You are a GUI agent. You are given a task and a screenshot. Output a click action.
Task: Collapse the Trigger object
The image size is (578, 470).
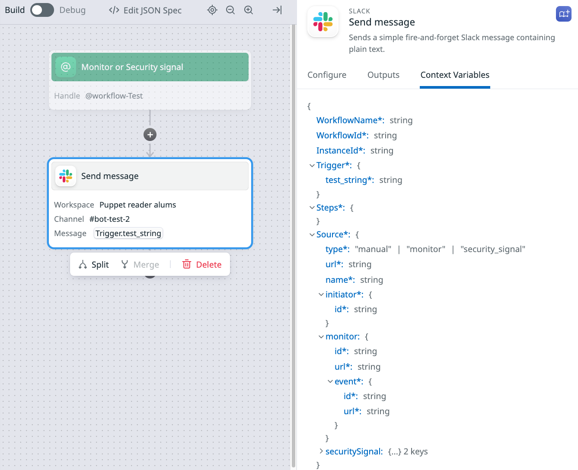click(x=312, y=166)
